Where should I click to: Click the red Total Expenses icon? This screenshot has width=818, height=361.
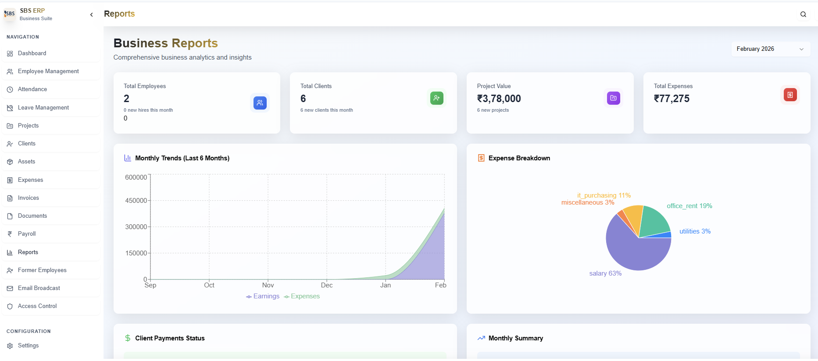point(790,95)
